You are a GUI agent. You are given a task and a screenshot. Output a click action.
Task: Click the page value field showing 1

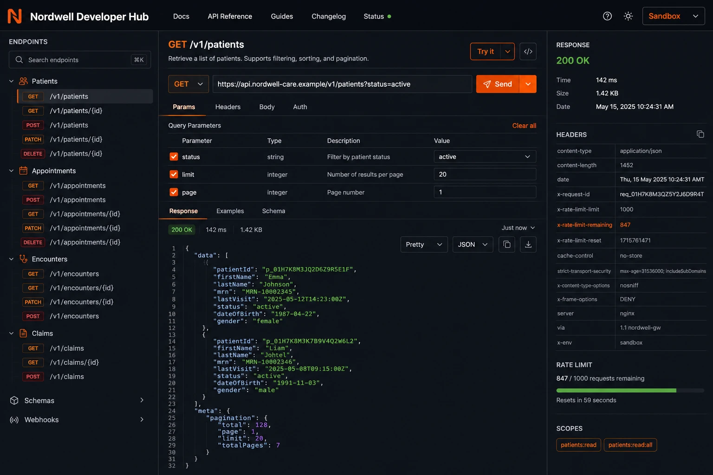485,192
